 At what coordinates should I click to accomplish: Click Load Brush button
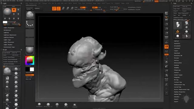pos(7,53)
